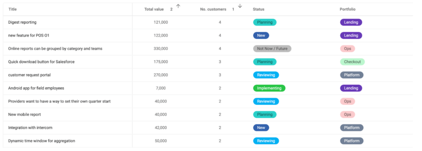This screenshot has height=151, width=422.
Task: Select the 122,000 total value cell
Action: [161, 35]
